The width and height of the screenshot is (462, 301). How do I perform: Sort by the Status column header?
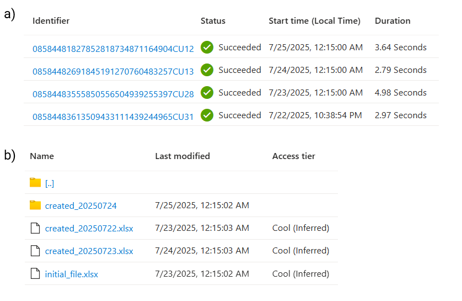click(213, 21)
